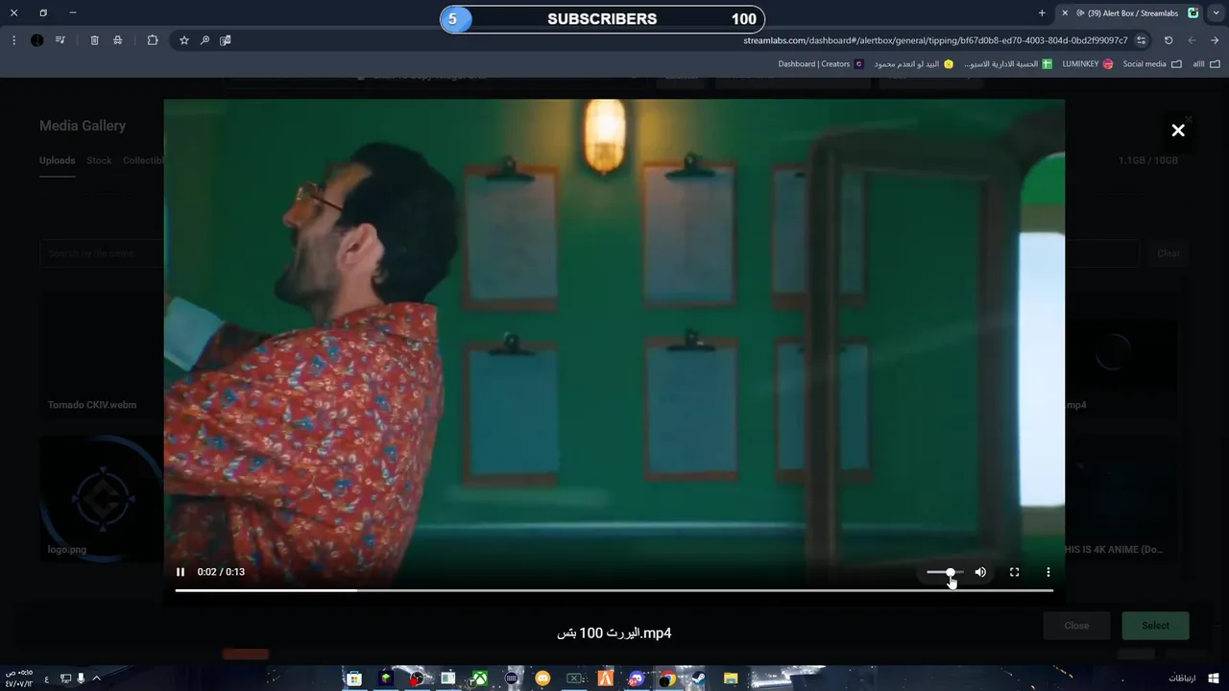The image size is (1229, 691).
Task: Select the Alert Box / Streamlabs tab
Action: tap(1130, 12)
